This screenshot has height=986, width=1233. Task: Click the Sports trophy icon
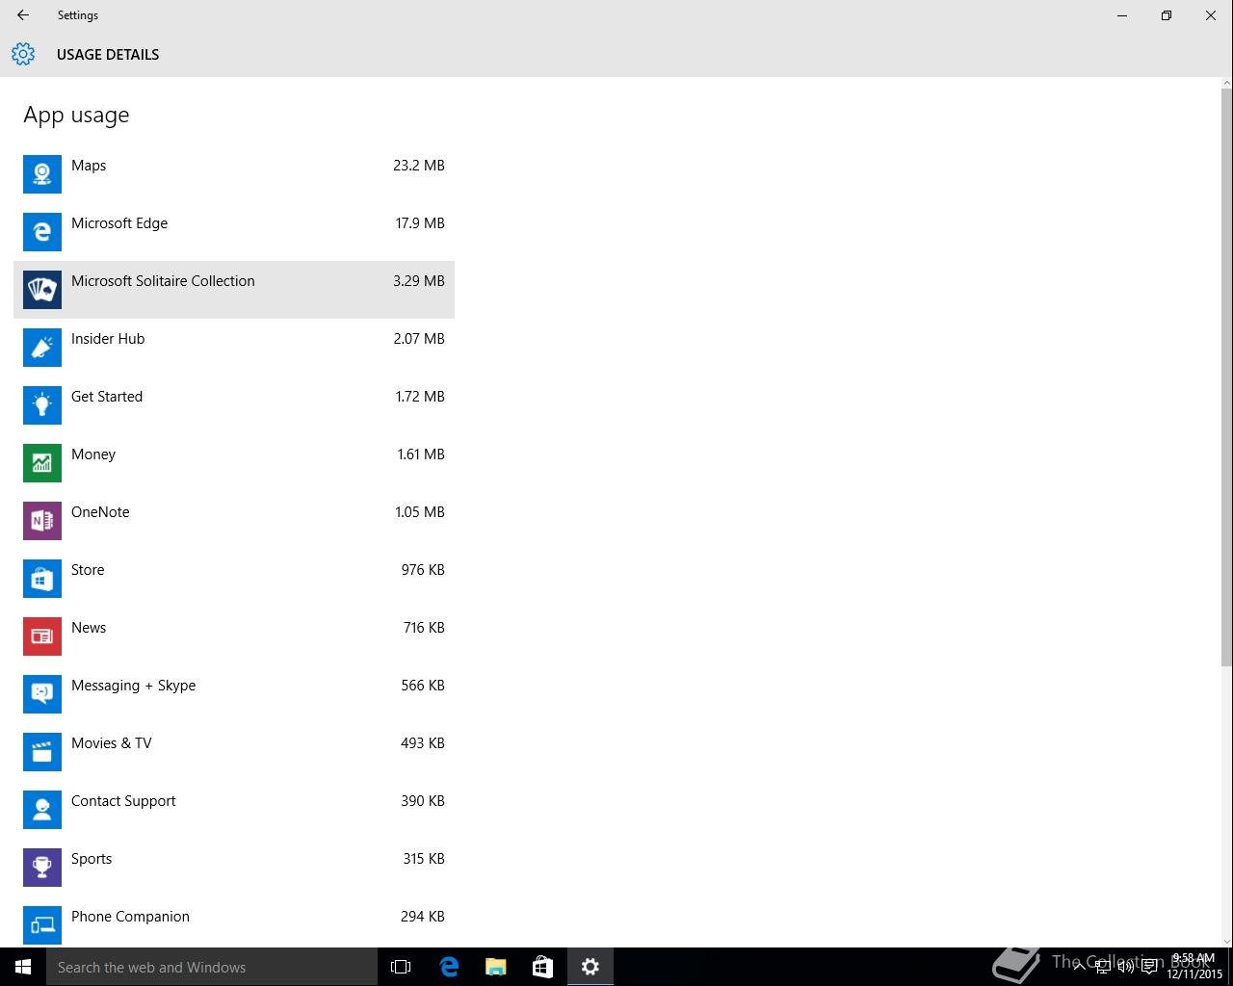(42, 868)
